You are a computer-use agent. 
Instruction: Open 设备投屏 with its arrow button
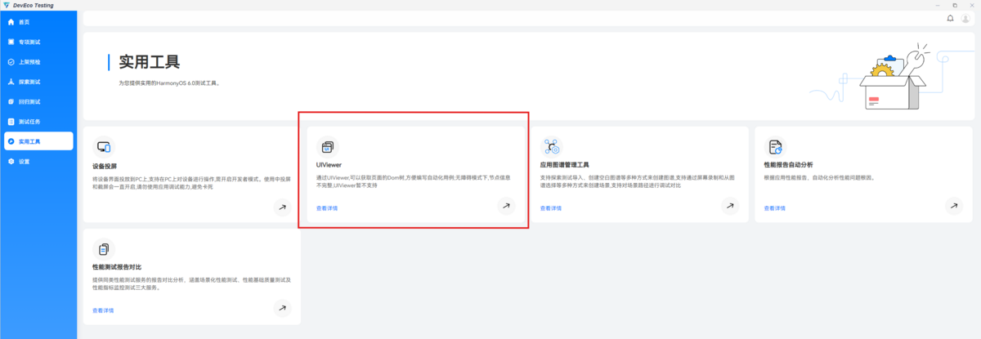pyautogui.click(x=282, y=207)
